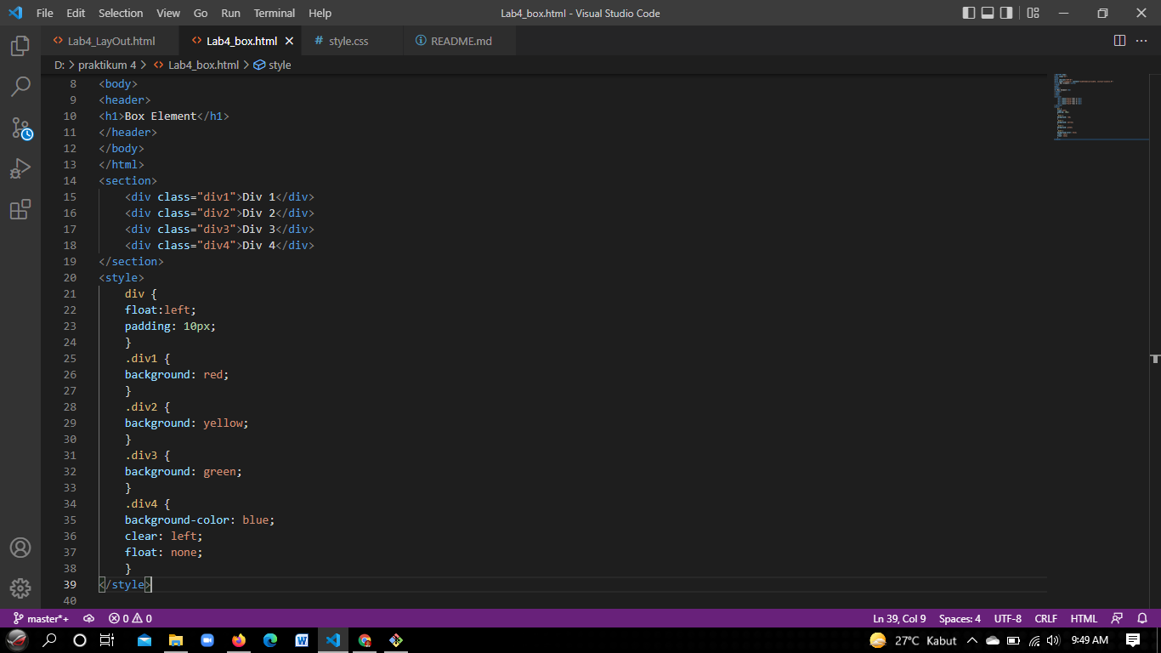Split the editor with the split icon
This screenshot has width=1161, height=653.
coord(1118,40)
